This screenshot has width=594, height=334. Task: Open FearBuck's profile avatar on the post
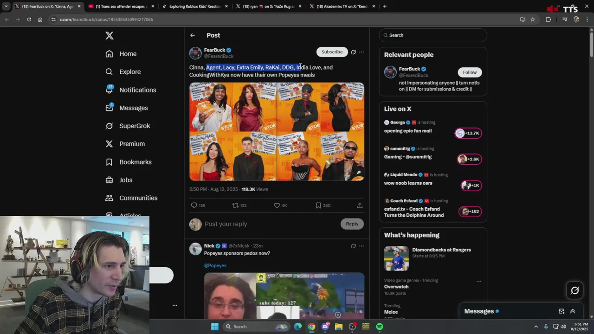195,53
